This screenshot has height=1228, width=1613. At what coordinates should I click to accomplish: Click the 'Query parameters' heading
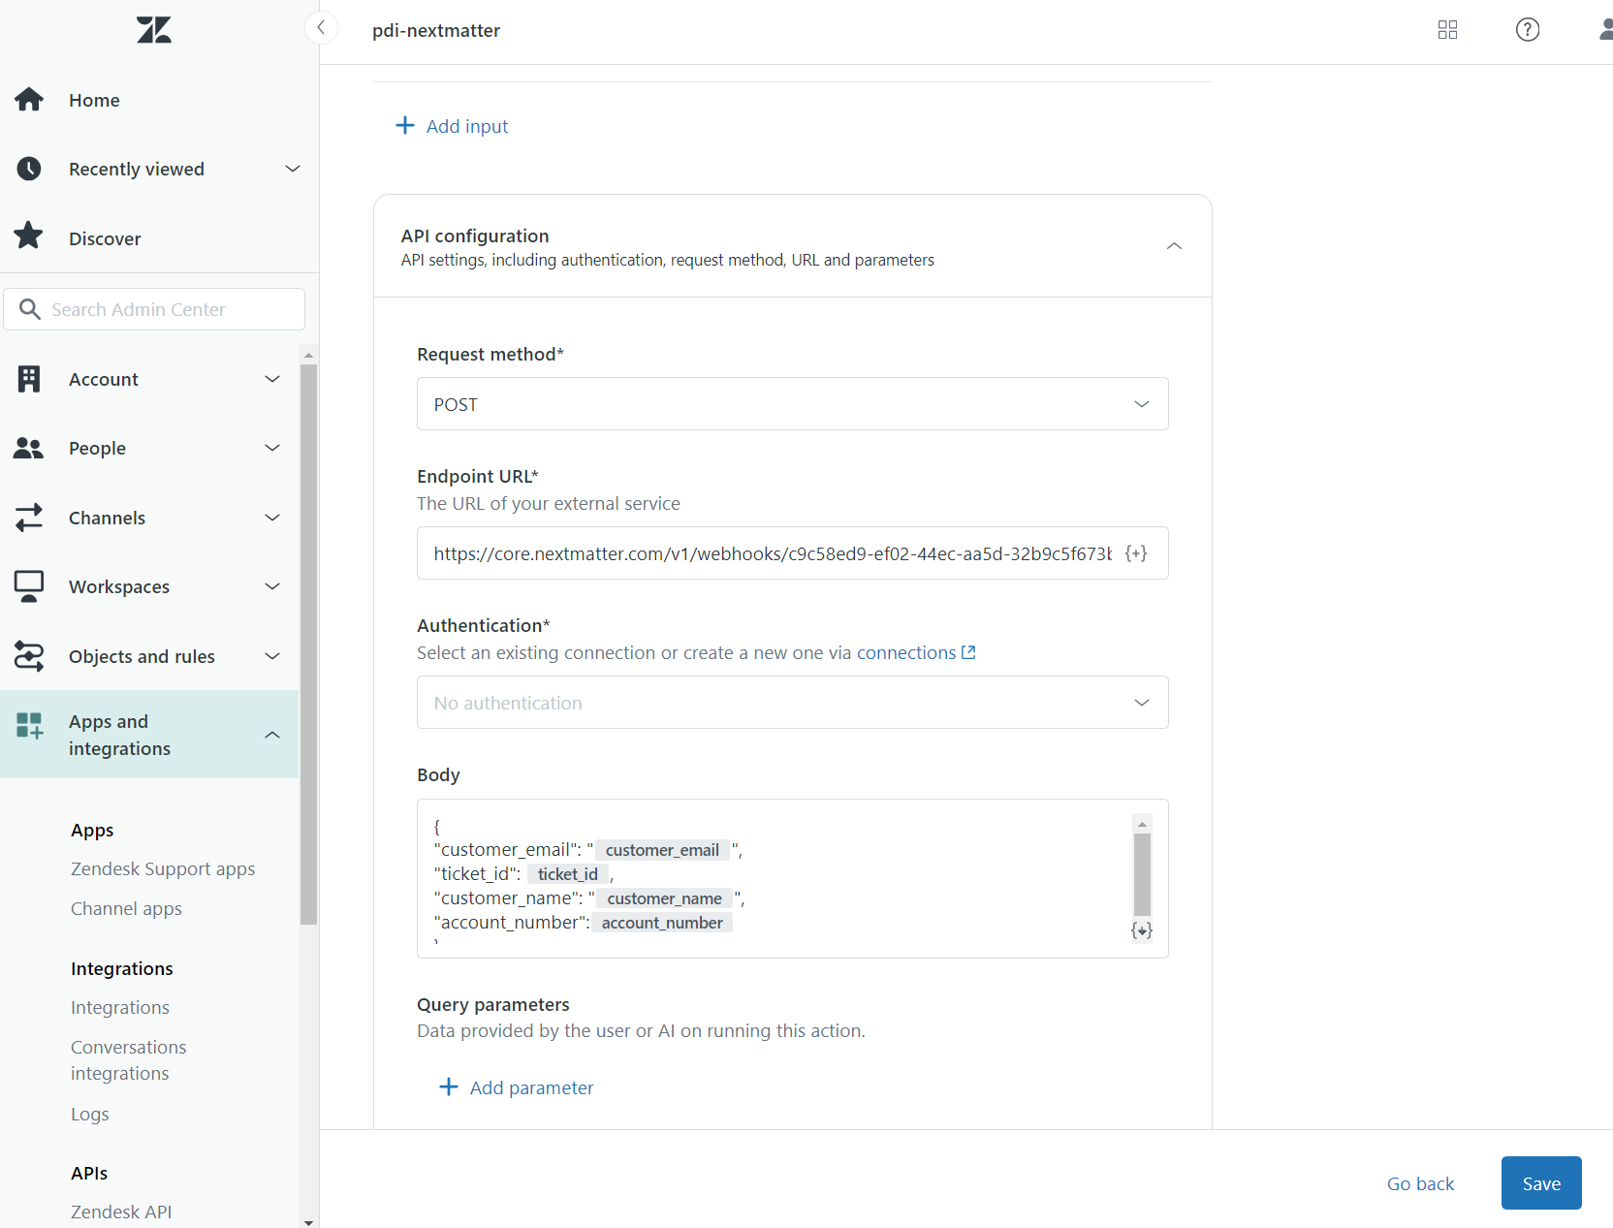pos(493,1004)
